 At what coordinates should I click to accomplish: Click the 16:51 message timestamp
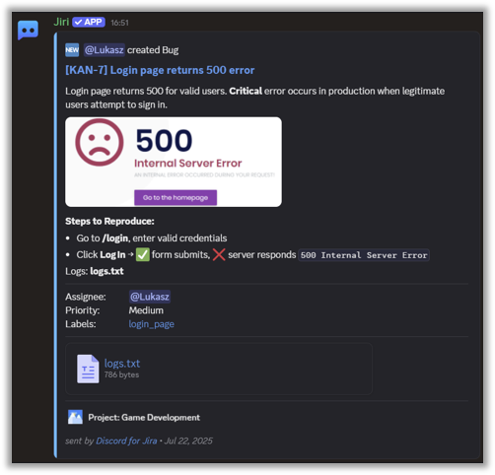119,23
